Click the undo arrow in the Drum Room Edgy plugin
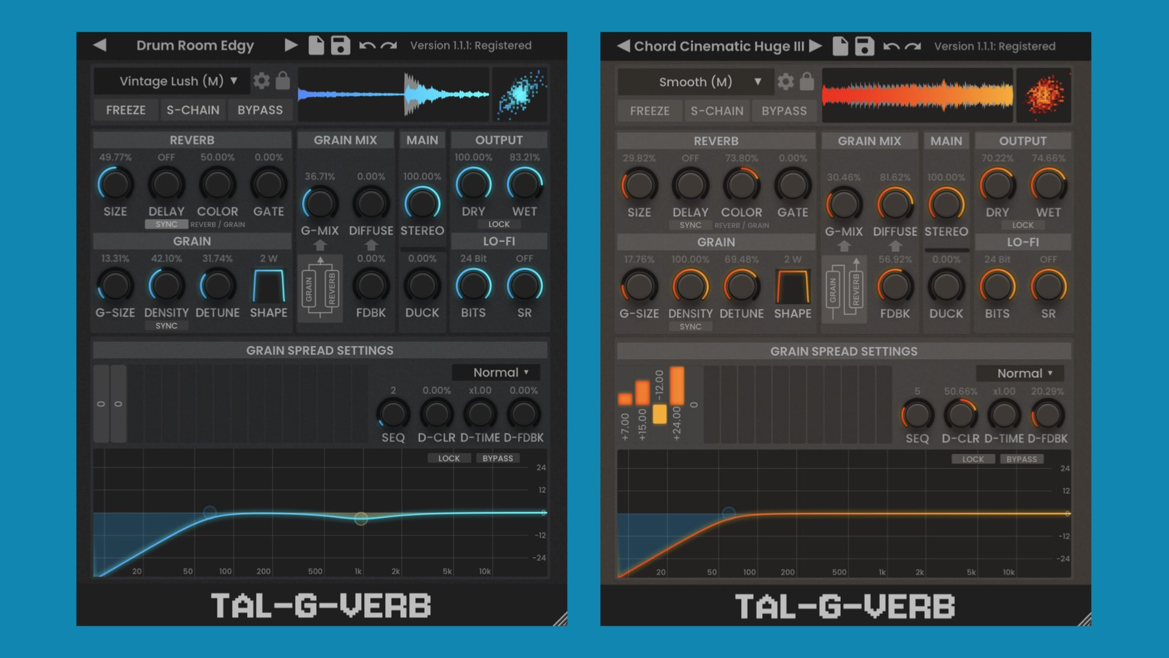The height and width of the screenshot is (658, 1169). 367,46
